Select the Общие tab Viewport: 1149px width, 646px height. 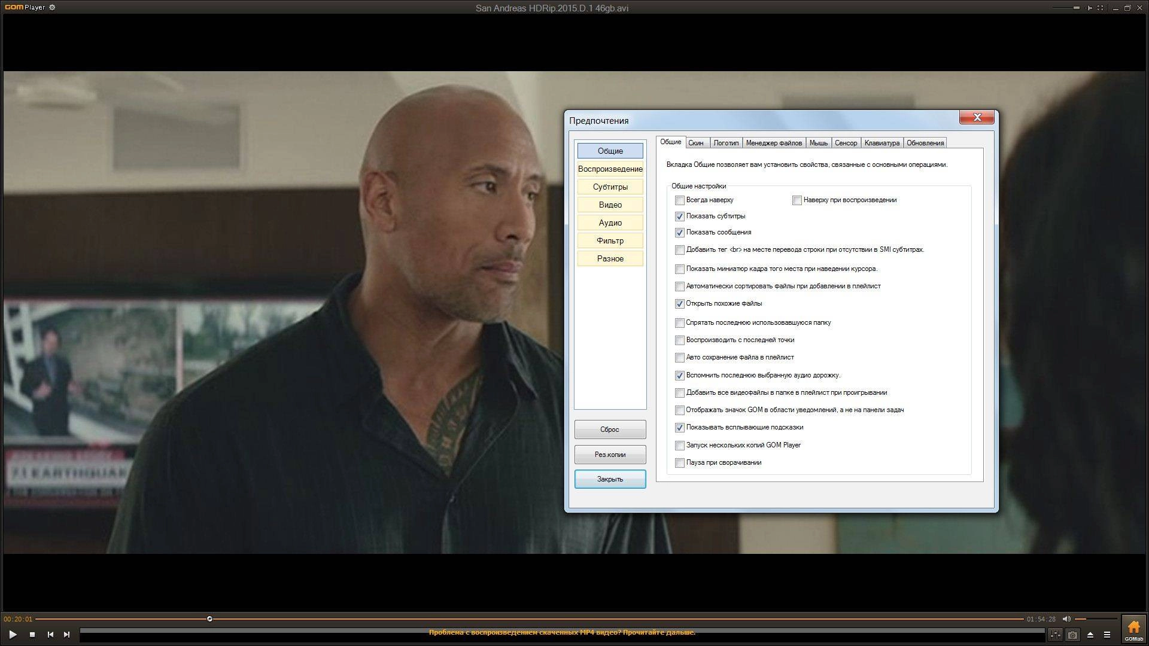click(670, 142)
